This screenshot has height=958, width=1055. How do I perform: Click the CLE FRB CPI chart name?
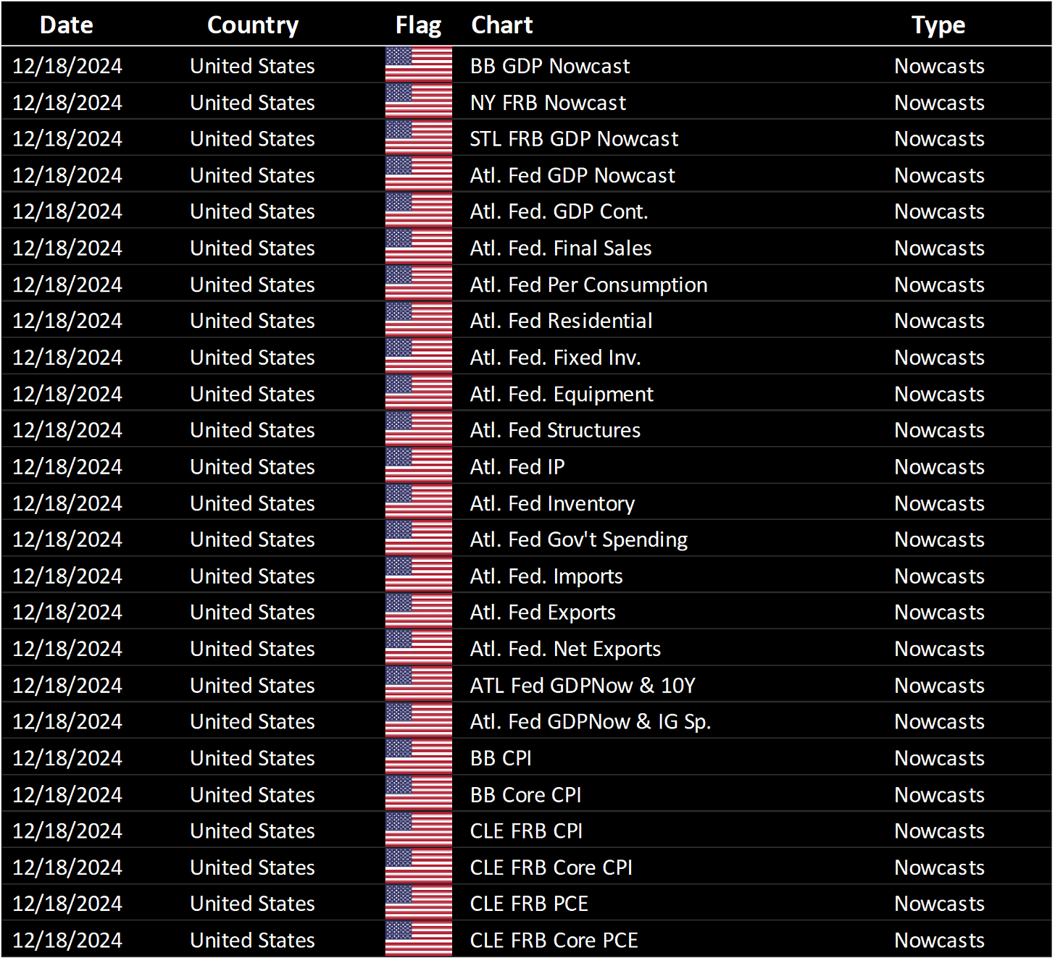(526, 831)
